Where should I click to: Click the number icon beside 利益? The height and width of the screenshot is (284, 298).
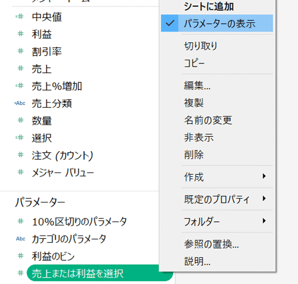[x=21, y=34]
